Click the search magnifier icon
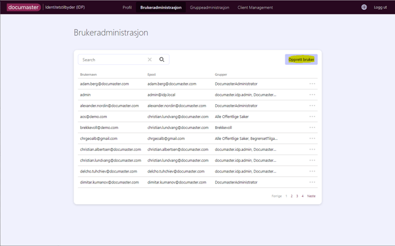 162,60
